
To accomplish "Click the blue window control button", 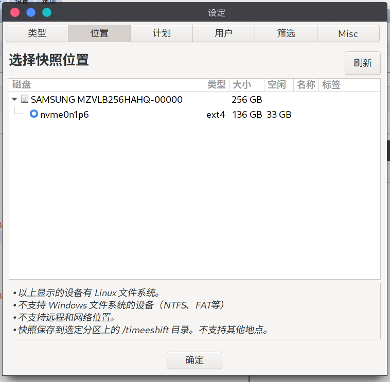I will (x=31, y=12).
